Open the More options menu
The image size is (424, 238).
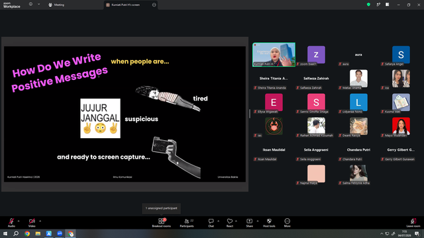(287, 223)
